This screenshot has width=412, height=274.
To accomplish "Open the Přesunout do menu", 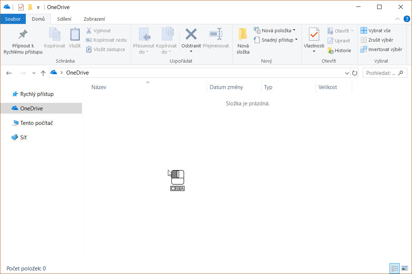I will (144, 41).
